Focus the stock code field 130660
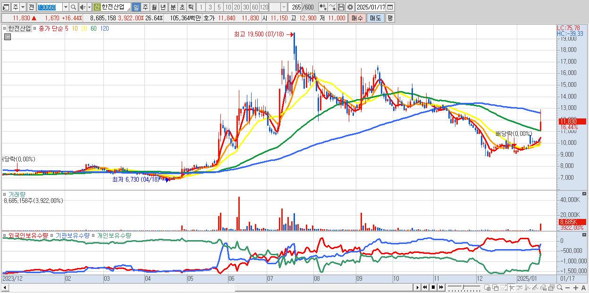Screen dimensions: 589x293 (x=50, y=7)
